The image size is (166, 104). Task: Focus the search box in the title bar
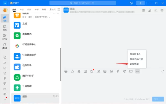click(x=83, y=3)
